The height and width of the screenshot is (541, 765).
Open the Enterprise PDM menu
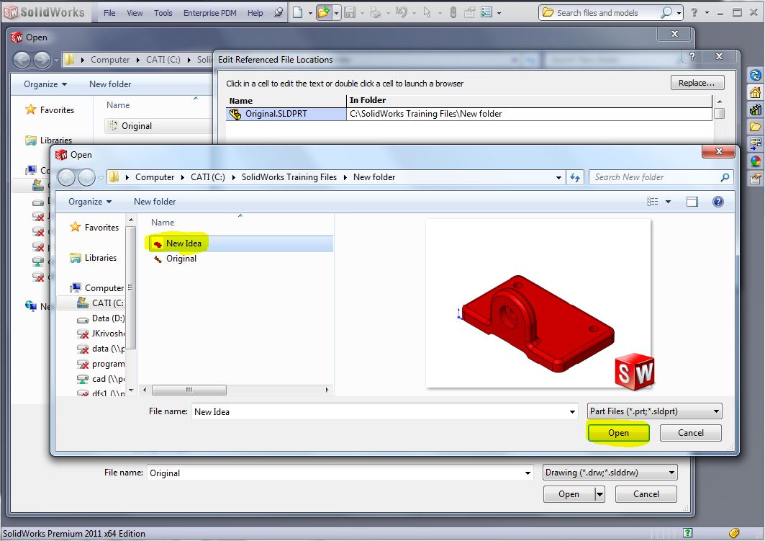212,13
